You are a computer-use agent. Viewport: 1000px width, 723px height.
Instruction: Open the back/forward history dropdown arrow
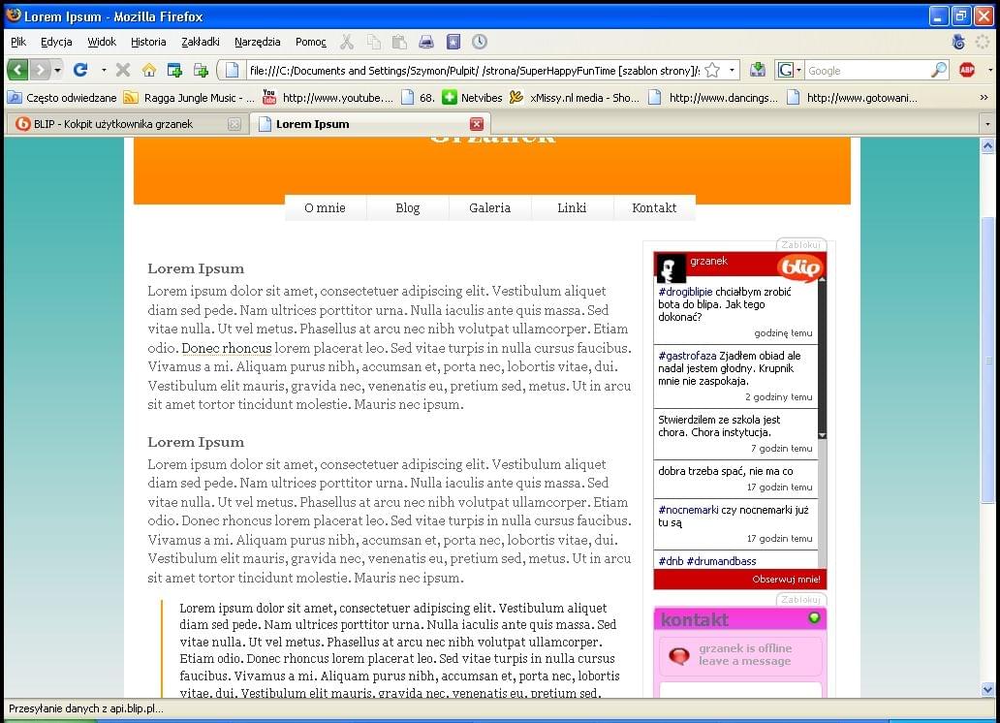pos(58,70)
